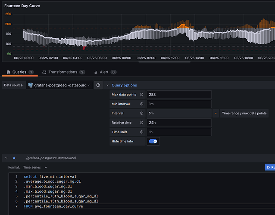The width and height of the screenshot is (275, 215).
Task: Click SQL line with min_blood_sugar_mg_dl
Action: pos(48,187)
